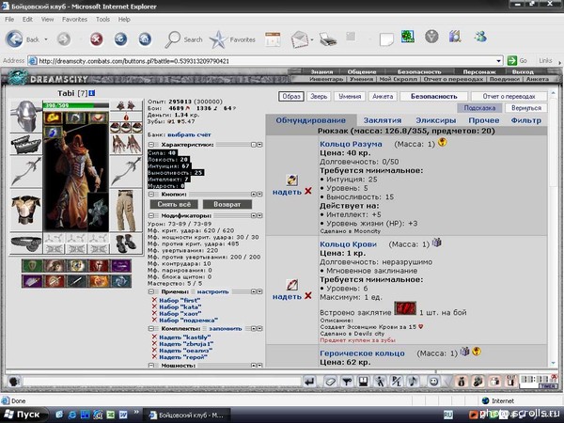Screen dimensions: 564x423
Task: Click the Зверь button
Action: point(319,97)
